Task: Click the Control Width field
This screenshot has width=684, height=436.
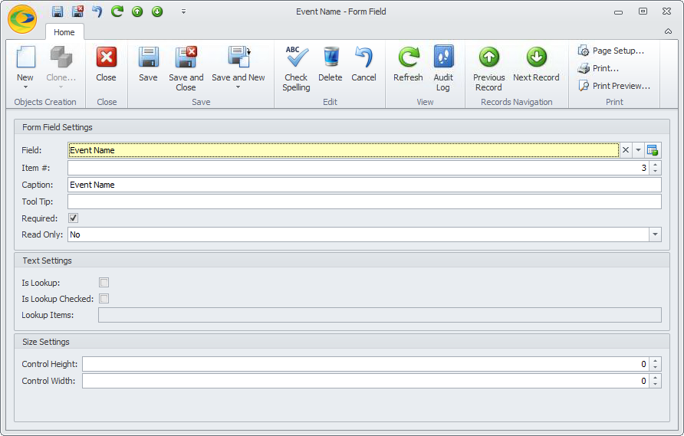Action: 366,381
